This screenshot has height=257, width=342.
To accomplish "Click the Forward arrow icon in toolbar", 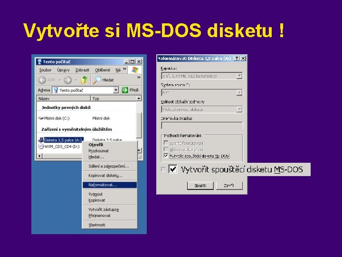I will click(x=67, y=80).
